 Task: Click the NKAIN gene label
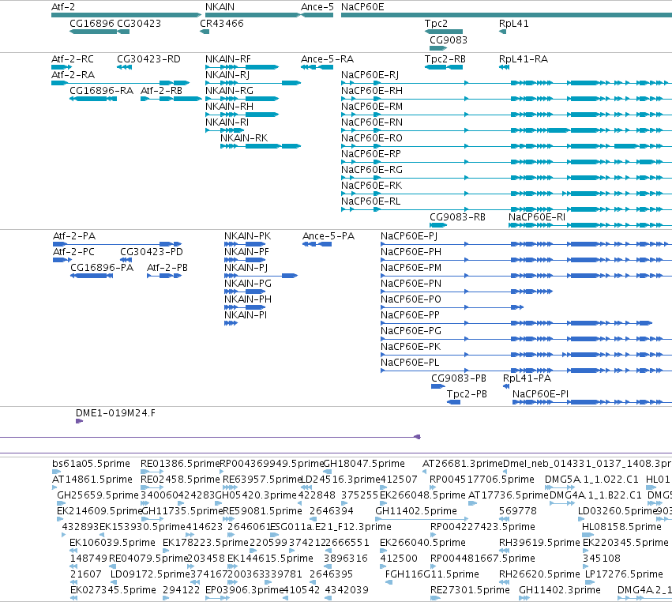(220, 7)
